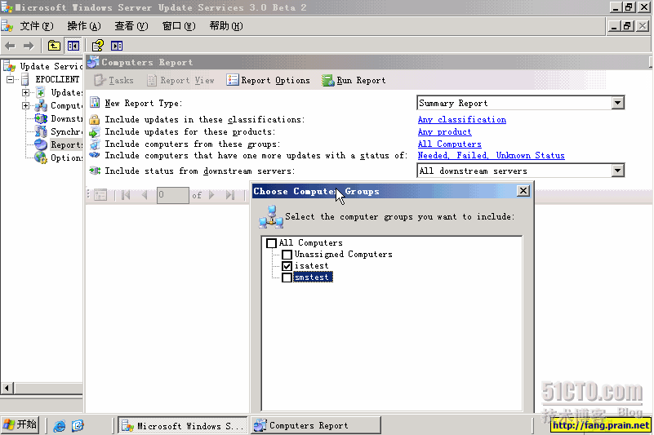Check the Unassigned Computers checkbox
The height and width of the screenshot is (435, 654).
(287, 255)
